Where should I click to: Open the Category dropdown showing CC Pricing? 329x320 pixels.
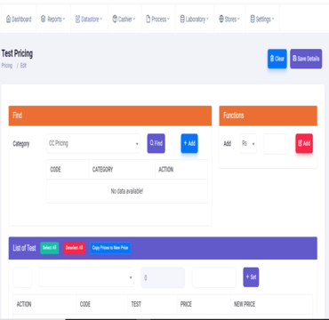pyautogui.click(x=93, y=143)
